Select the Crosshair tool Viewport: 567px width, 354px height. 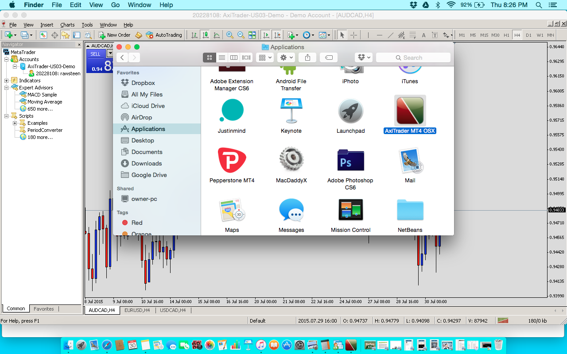pyautogui.click(x=353, y=35)
